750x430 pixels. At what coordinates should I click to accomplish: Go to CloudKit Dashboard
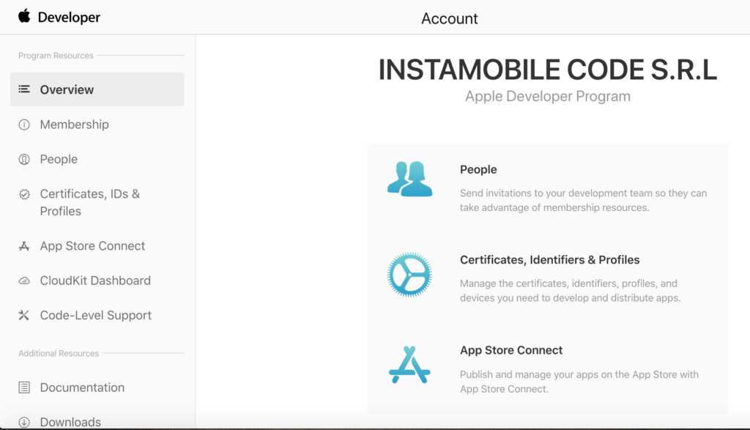[95, 281]
